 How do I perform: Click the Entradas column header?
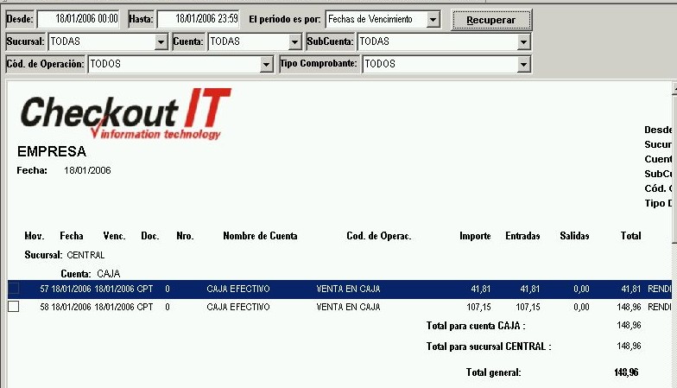(522, 236)
